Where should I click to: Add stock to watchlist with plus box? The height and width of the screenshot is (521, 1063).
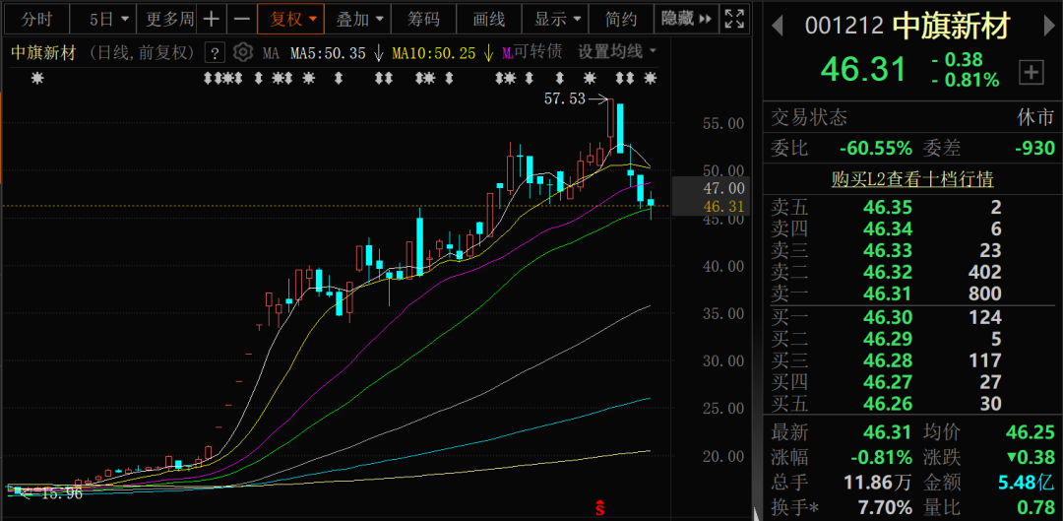pos(1031,71)
